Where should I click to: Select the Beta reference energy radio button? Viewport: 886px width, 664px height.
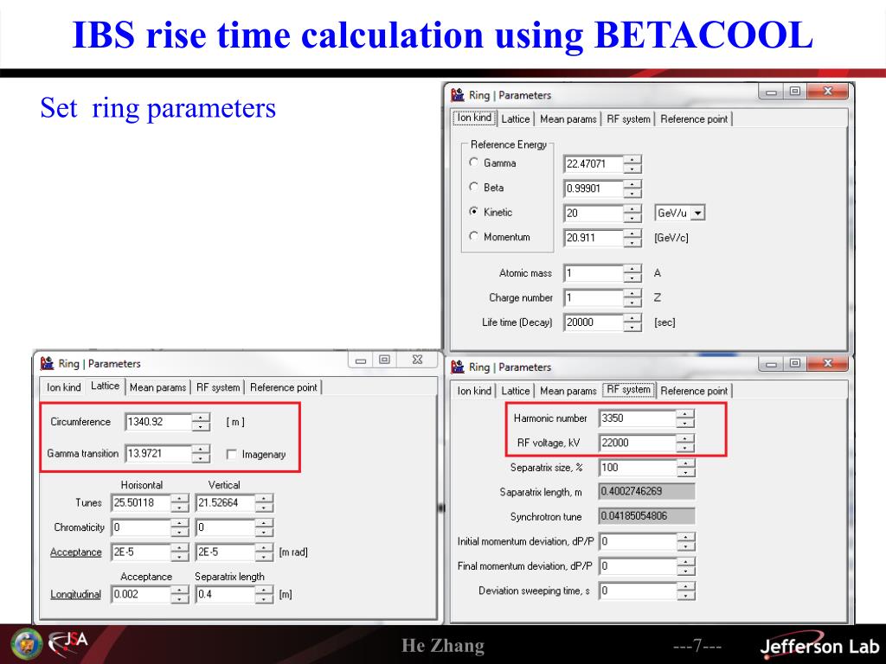[x=473, y=187]
